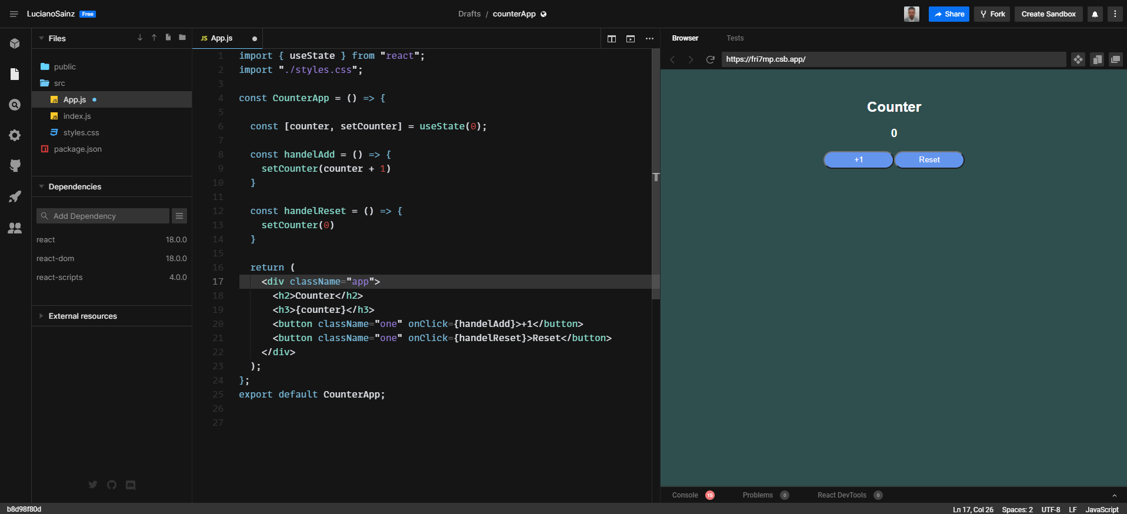
Task: Go forward in the preview browser
Action: tap(691, 59)
